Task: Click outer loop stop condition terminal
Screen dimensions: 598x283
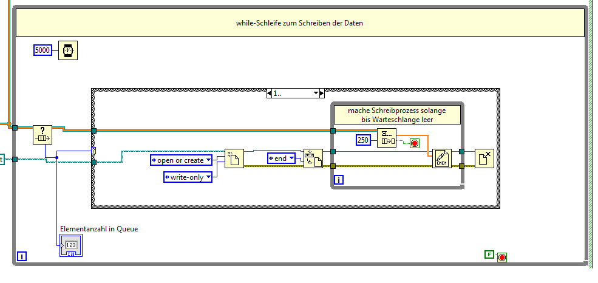Action: (x=502, y=257)
